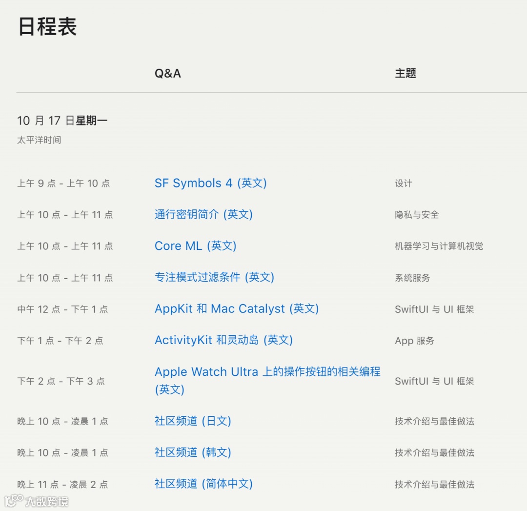
Task: Open the 通行密钥简介 (英文) session link
Action: pos(203,214)
